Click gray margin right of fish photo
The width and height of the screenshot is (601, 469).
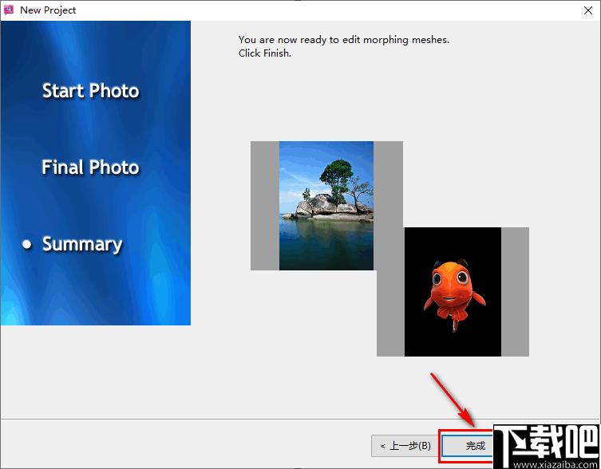[515, 292]
